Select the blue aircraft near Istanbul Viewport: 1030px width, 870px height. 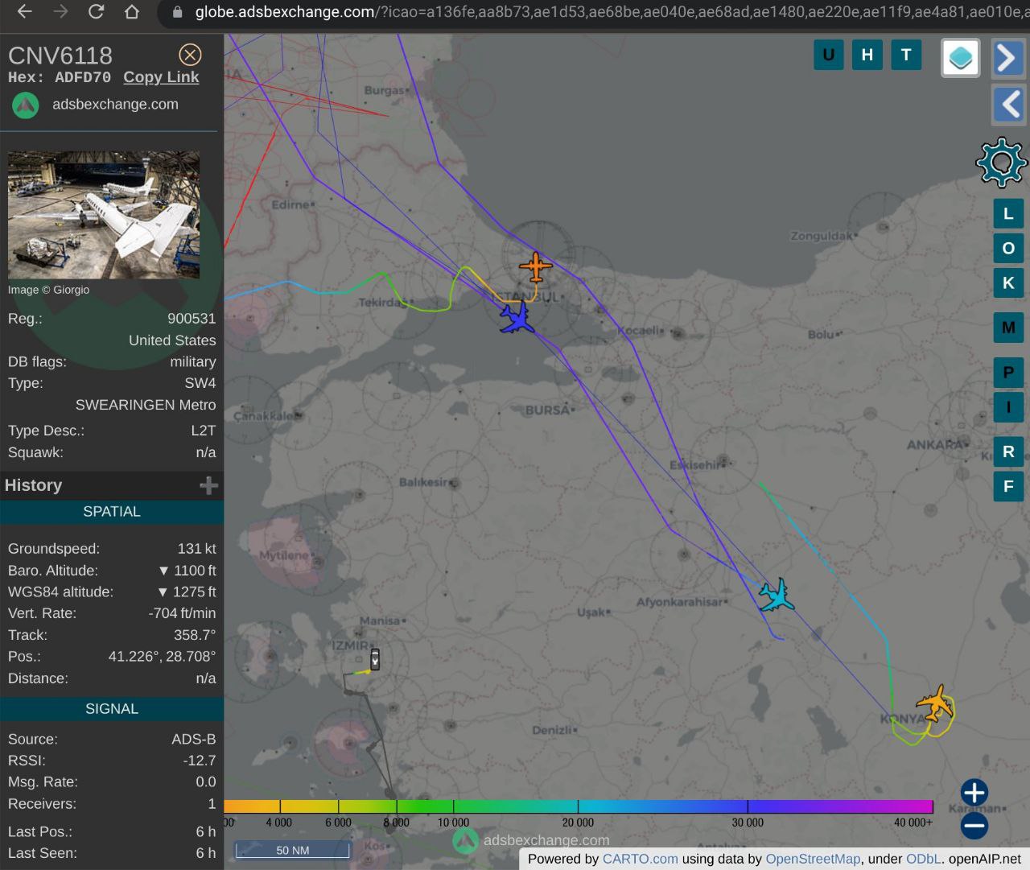(x=516, y=319)
